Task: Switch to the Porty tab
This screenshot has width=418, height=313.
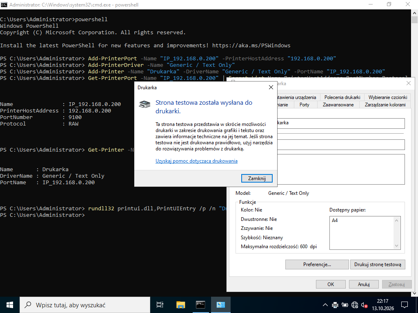Action: [x=304, y=105]
